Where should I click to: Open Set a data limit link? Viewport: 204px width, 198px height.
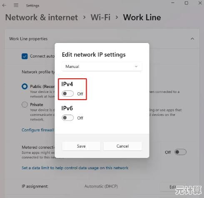pos(75,168)
